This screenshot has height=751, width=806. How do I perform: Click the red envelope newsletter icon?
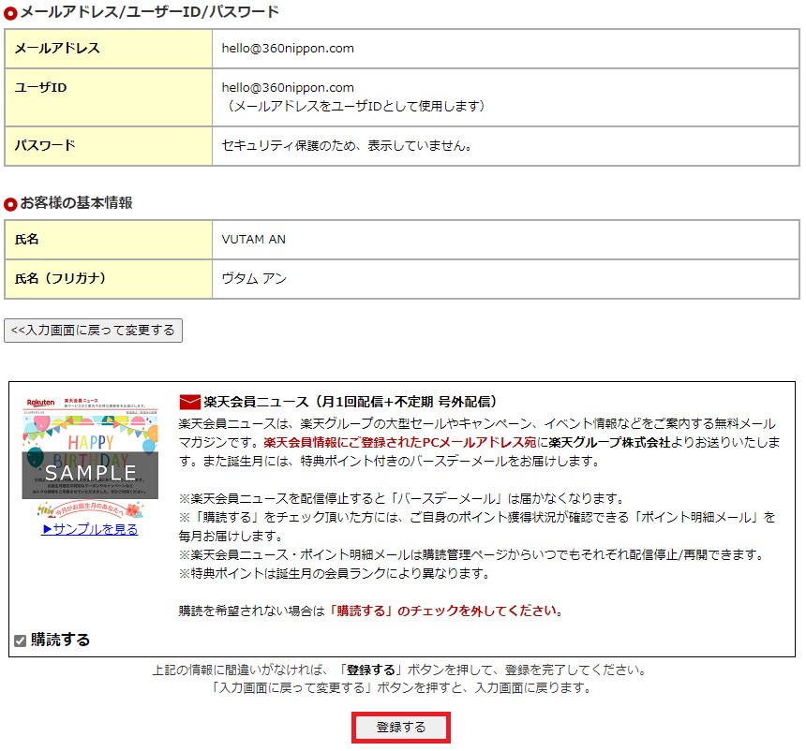(x=189, y=402)
